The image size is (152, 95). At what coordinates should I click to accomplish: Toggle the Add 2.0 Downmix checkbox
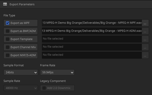pos(44,88)
